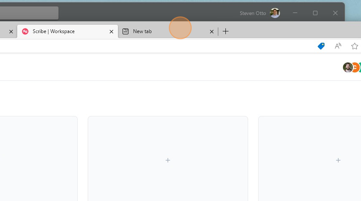The width and height of the screenshot is (361, 201).
Task: Add page to favorites with star icon
Action: [355, 46]
